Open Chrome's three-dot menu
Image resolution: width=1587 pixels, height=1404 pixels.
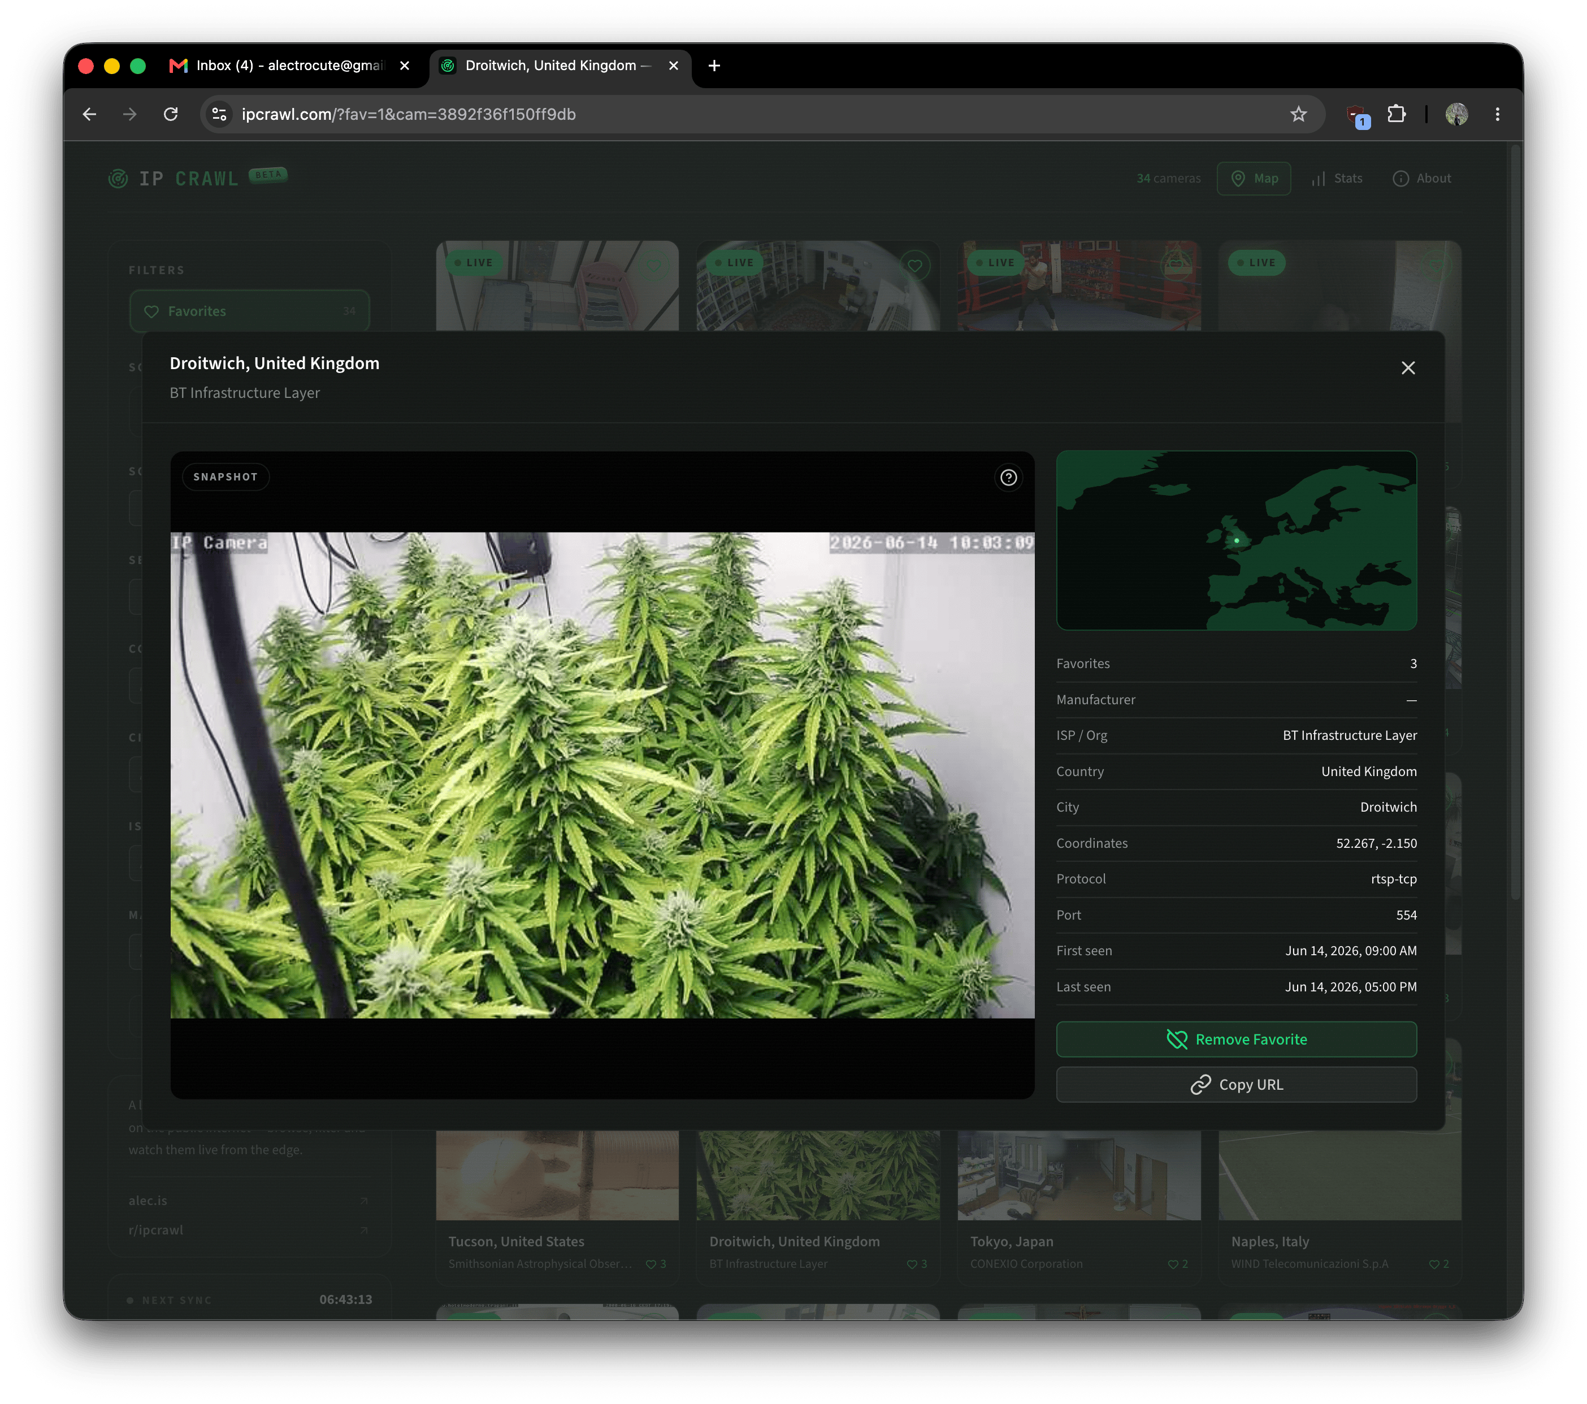coord(1498,114)
